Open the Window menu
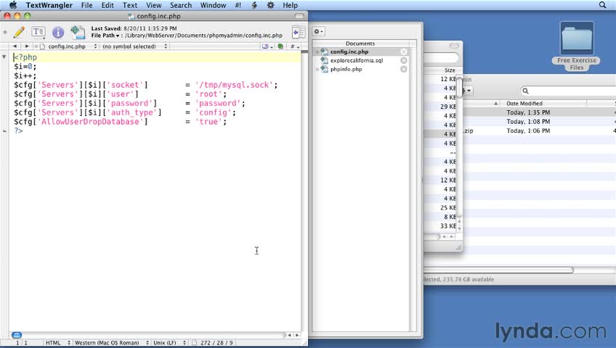 point(213,5)
